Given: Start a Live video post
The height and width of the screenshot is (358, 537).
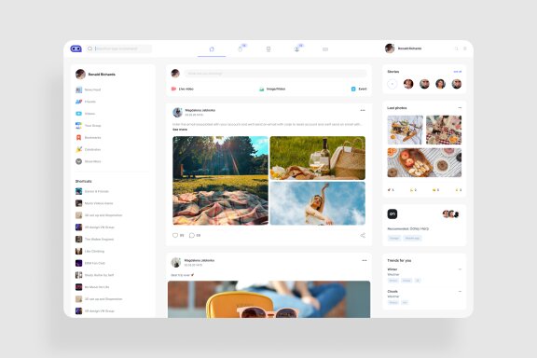Looking at the screenshot, I should pyautogui.click(x=183, y=89).
